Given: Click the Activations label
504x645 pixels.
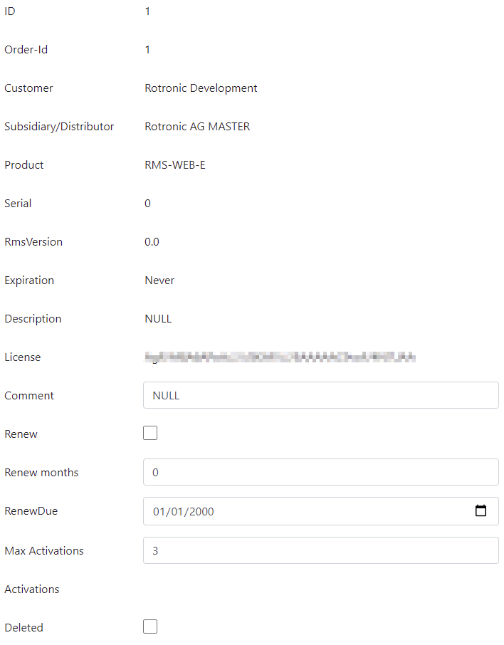Looking at the screenshot, I should click(32, 589).
